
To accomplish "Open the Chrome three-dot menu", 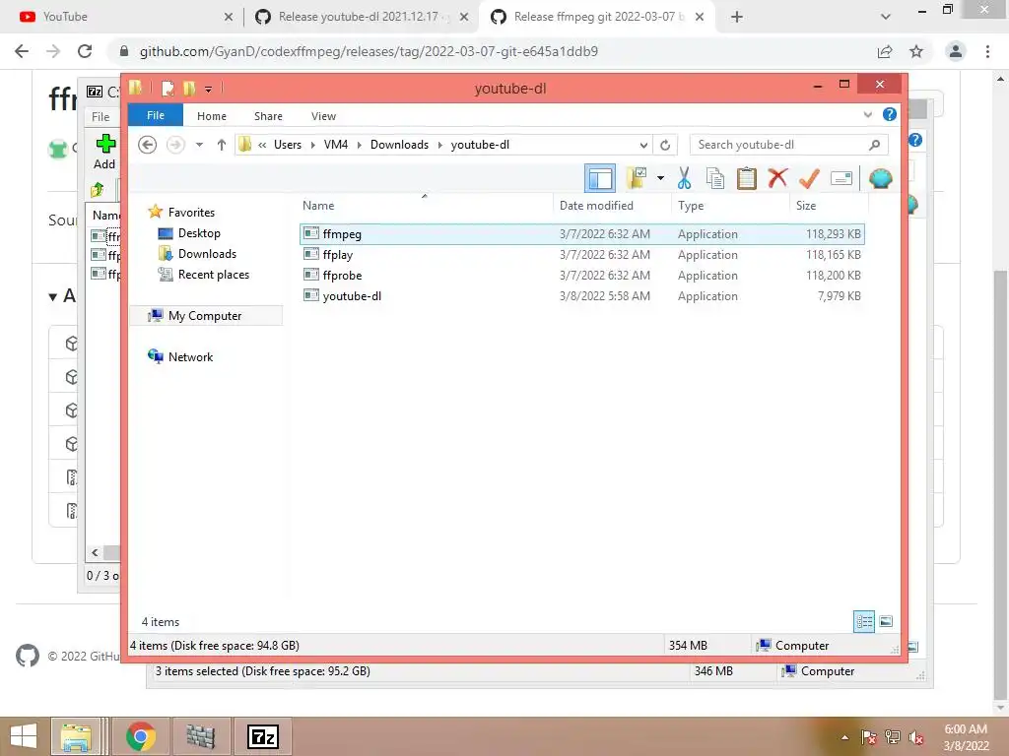I will point(987,51).
